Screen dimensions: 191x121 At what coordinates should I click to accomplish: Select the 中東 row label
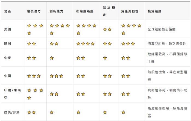pos(8,58)
